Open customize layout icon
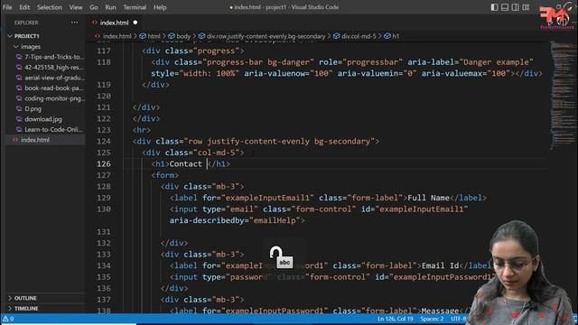This screenshot has height=325, width=578. pos(526,7)
